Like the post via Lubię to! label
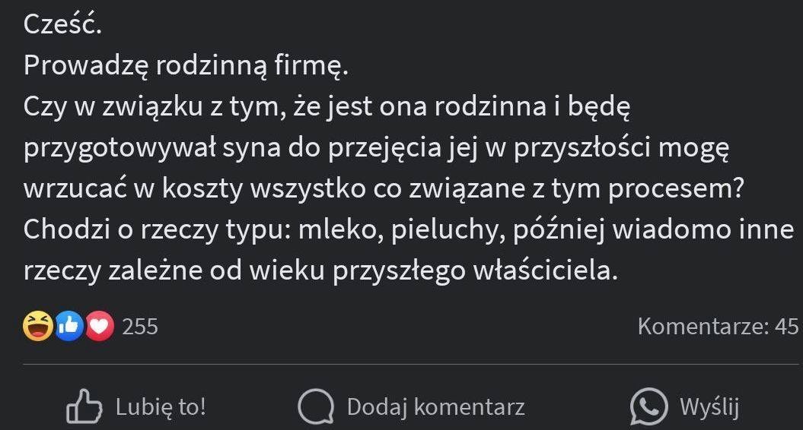Viewport: 803px width, 430px height. (161, 407)
